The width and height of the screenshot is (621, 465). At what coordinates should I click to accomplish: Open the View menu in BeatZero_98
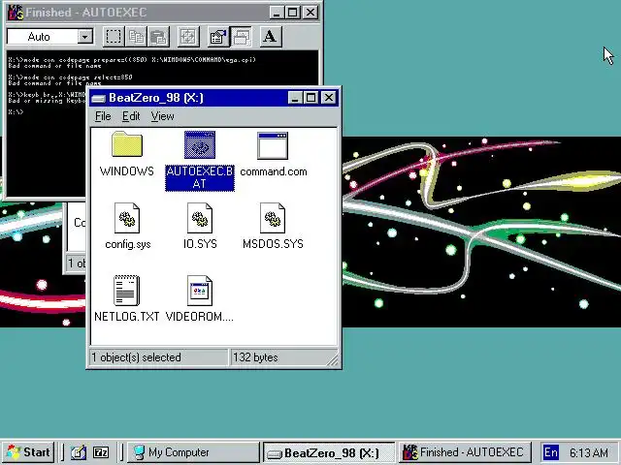[162, 116]
